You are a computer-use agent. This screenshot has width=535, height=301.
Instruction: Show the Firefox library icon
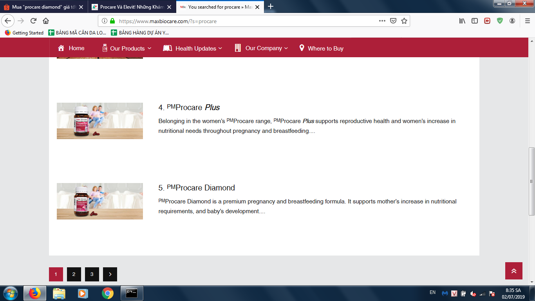click(x=462, y=21)
